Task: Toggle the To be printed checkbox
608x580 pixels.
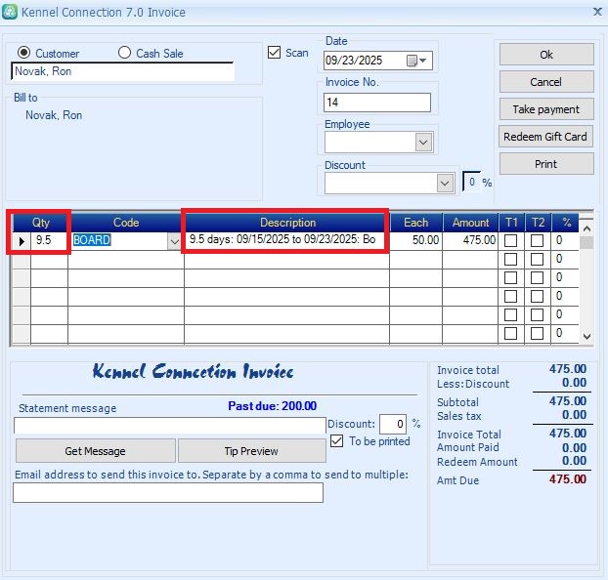Action: coord(336,441)
